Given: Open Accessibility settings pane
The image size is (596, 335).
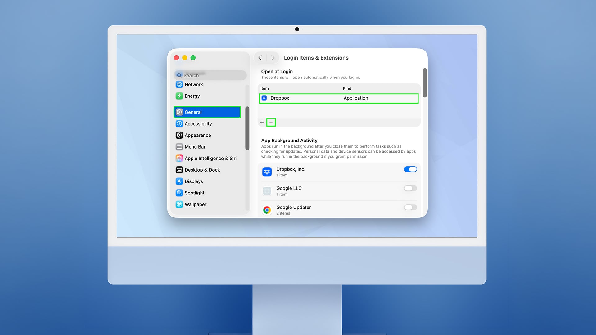Looking at the screenshot, I should tap(207, 123).
